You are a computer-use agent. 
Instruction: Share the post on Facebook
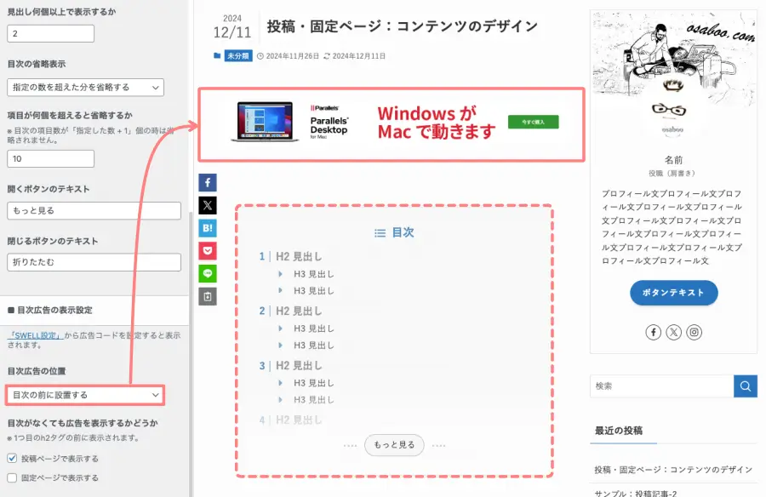point(207,181)
